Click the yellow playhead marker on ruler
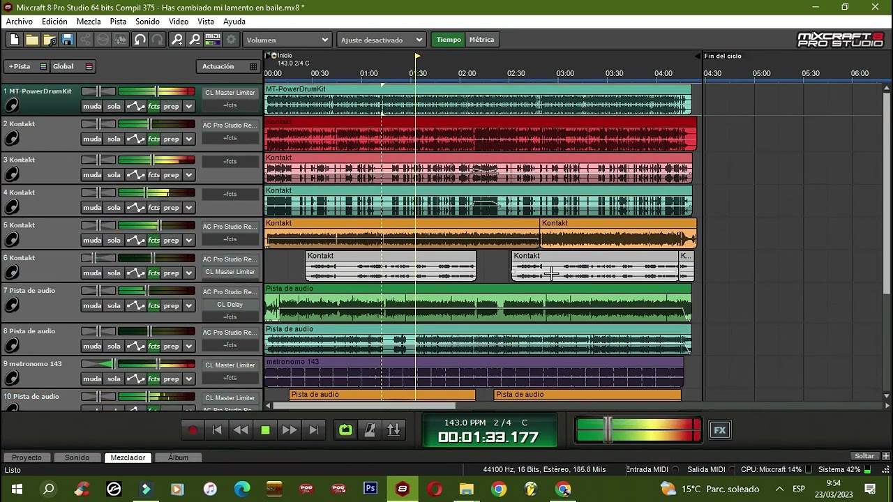This screenshot has width=893, height=502. pyautogui.click(x=417, y=56)
